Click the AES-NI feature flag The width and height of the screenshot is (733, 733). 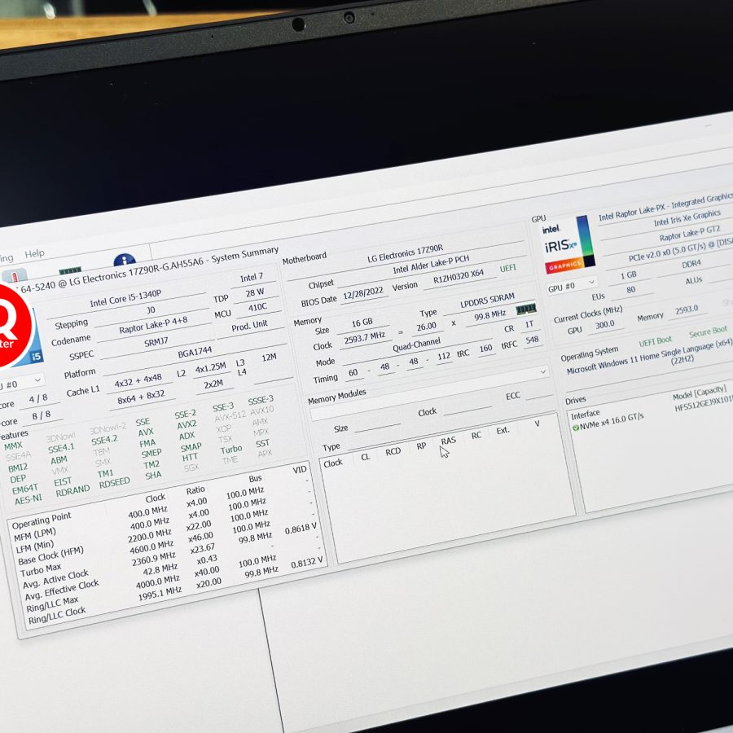tap(29, 500)
